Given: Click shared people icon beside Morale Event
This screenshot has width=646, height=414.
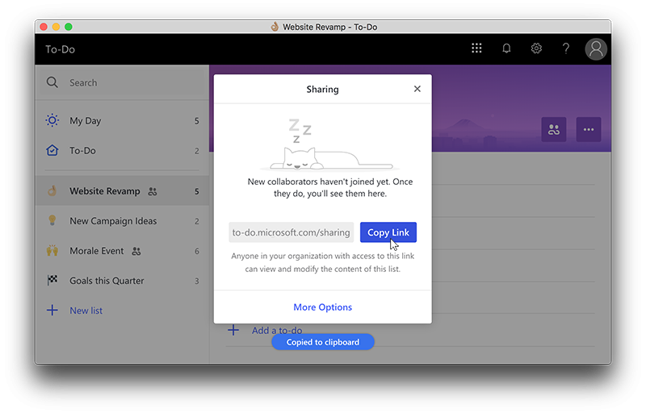Looking at the screenshot, I should point(136,251).
